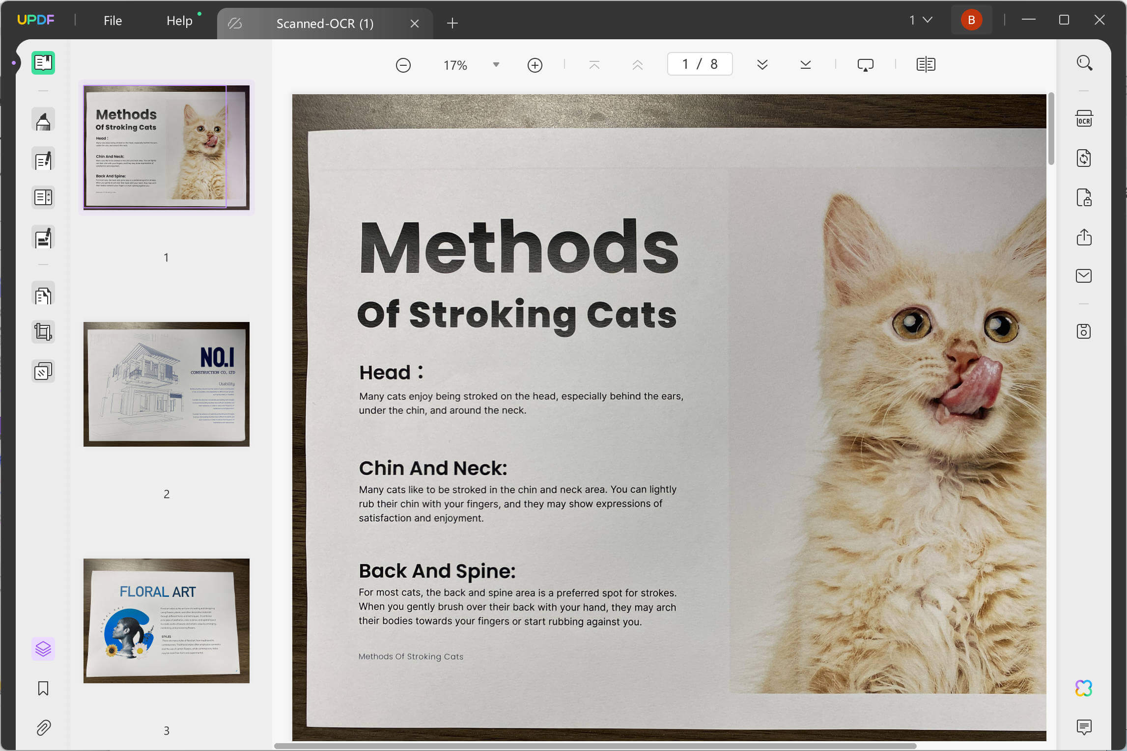Toggle the Bookmarks panel
The image size is (1127, 751).
coord(43,688)
